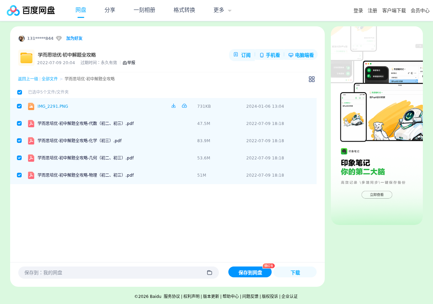Open 学而思培优·初中解题全攻略-代数 PDF name
The height and width of the screenshot is (304, 433).
click(x=86, y=124)
